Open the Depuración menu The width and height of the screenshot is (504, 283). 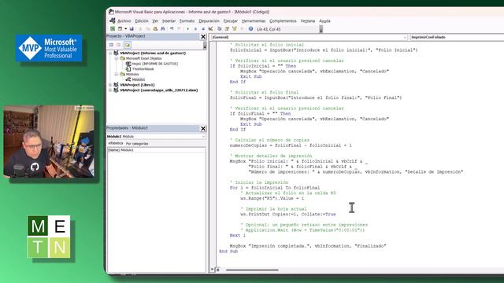(x=209, y=21)
